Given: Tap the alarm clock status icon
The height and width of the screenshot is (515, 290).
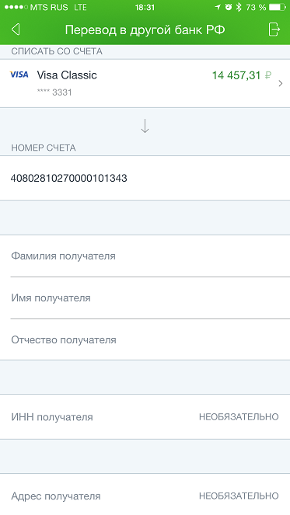Looking at the screenshot, I should [229, 7].
